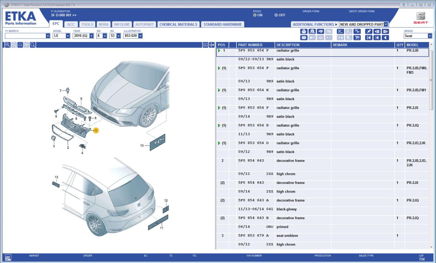Switch to the EPC tab
This screenshot has height=263, width=436.
point(56,24)
